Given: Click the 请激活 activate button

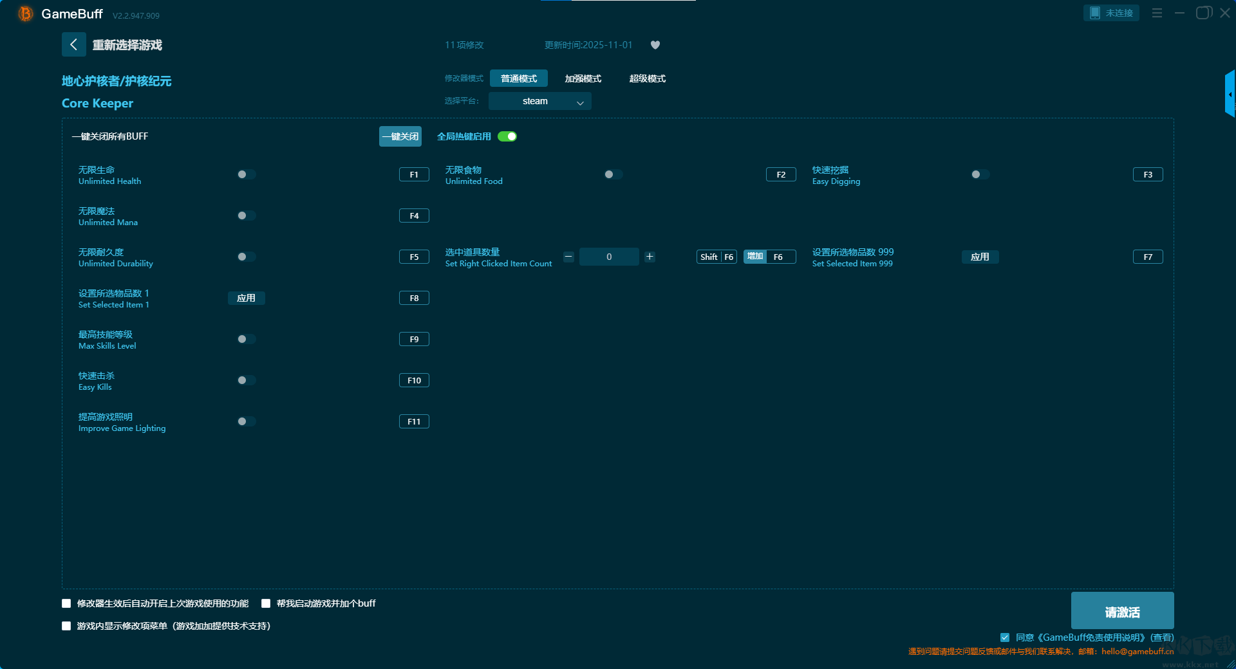Looking at the screenshot, I should (x=1122, y=611).
